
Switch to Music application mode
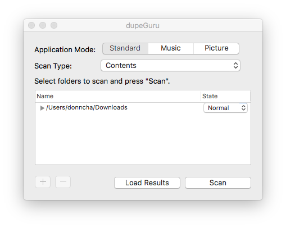[x=171, y=48]
